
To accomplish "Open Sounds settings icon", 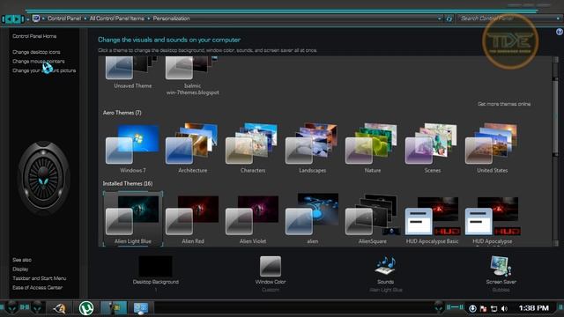I will 385,266.
